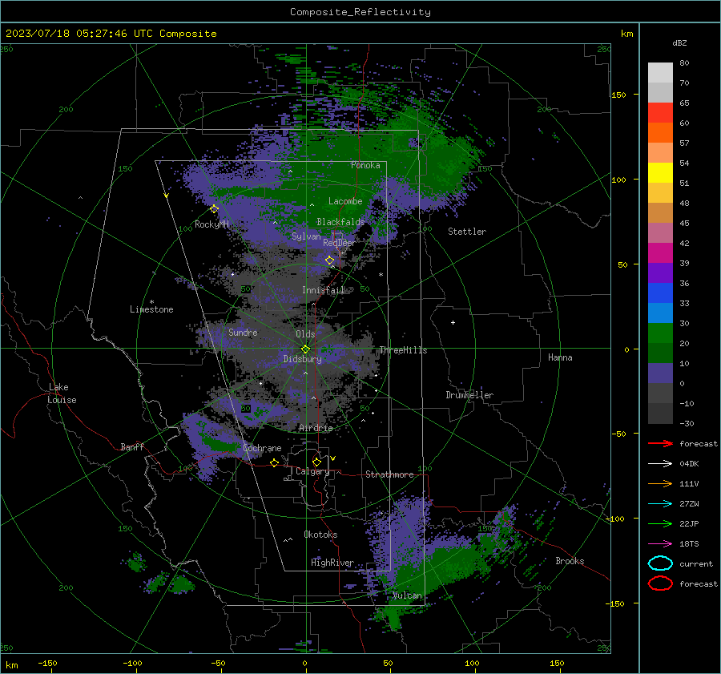
Task: Click the yellow diamond marker below Cochrane
Action: [275, 462]
